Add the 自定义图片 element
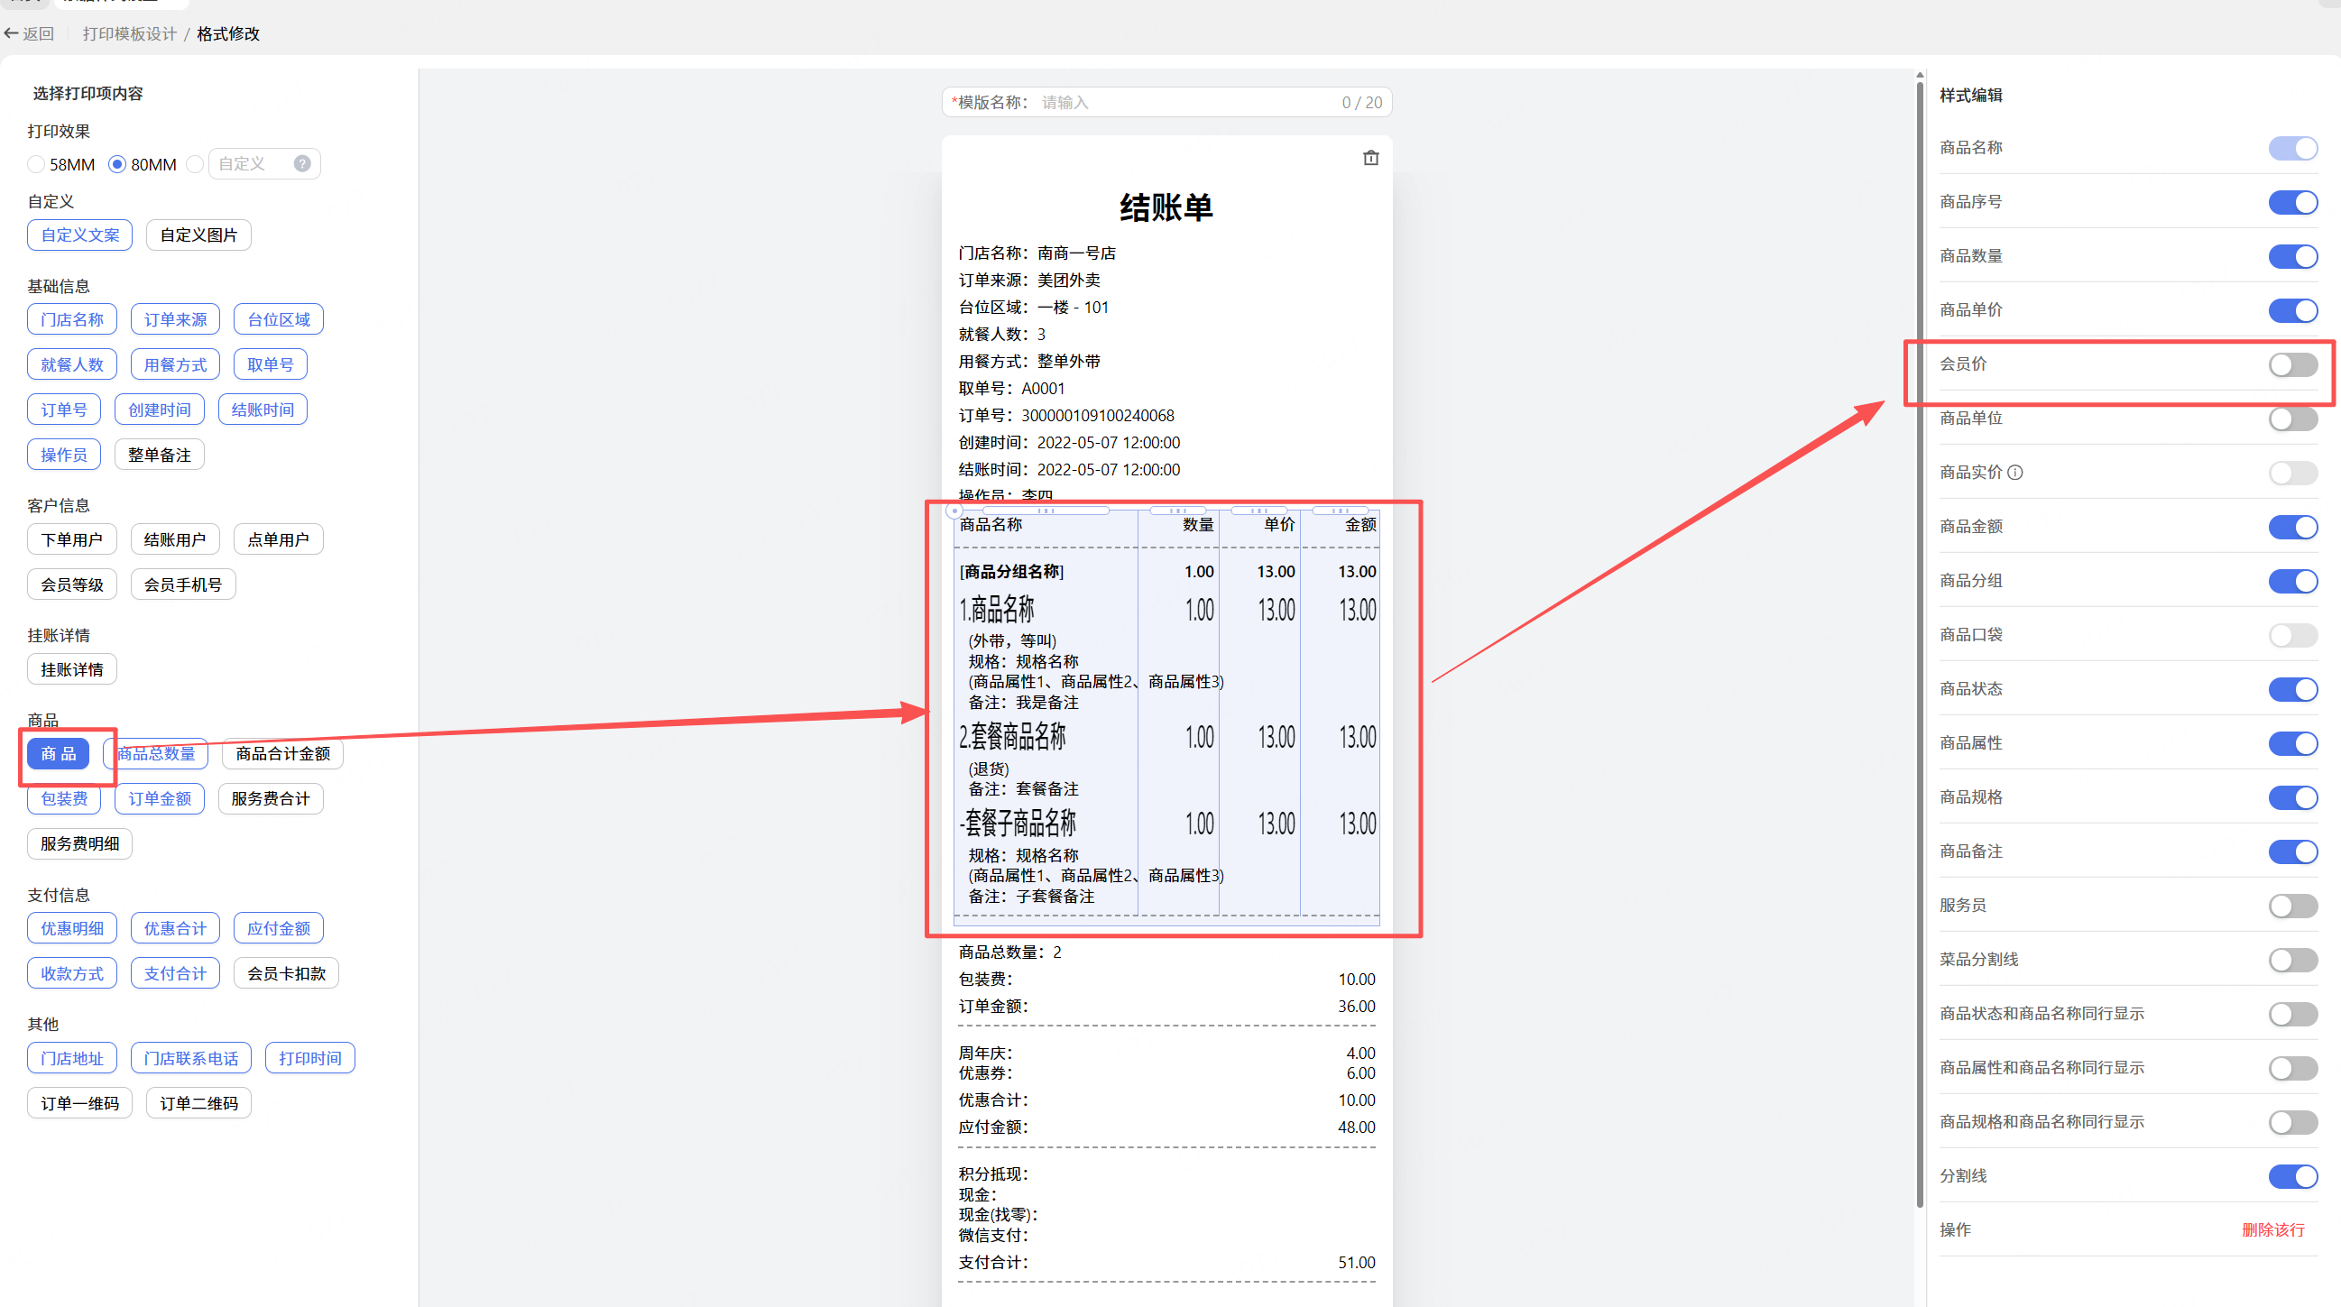 [198, 235]
